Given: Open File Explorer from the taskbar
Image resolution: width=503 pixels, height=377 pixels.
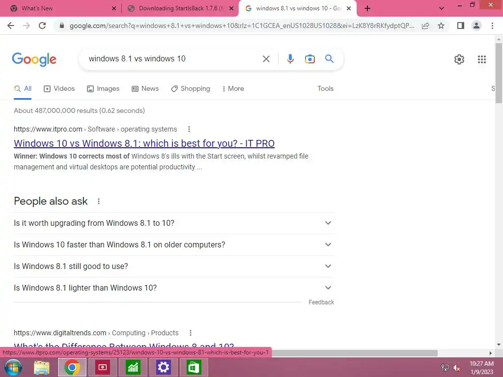Looking at the screenshot, I should tap(42, 367).
